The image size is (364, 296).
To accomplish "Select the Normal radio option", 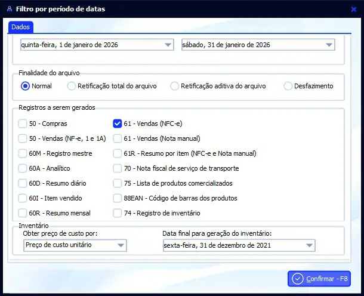I will 25,86.
